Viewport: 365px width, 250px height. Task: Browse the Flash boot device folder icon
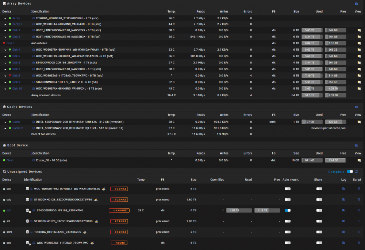[x=359, y=161]
